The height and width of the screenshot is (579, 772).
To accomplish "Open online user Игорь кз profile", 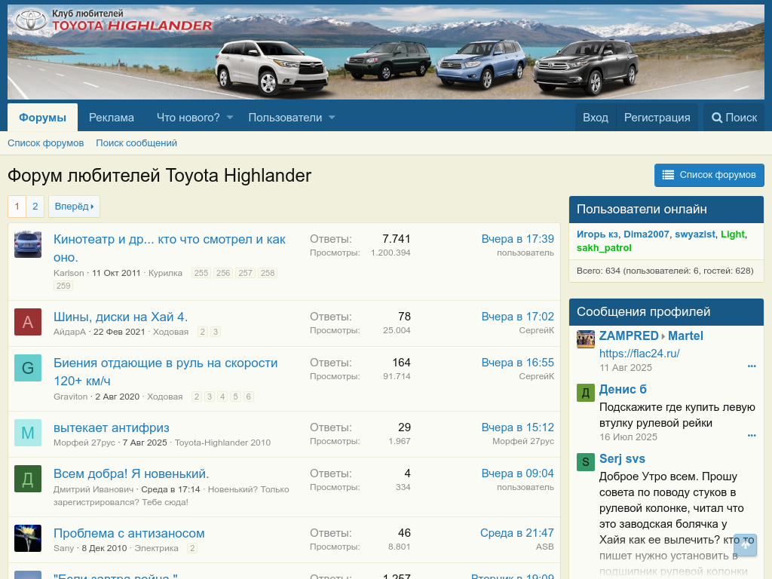I will click(597, 234).
